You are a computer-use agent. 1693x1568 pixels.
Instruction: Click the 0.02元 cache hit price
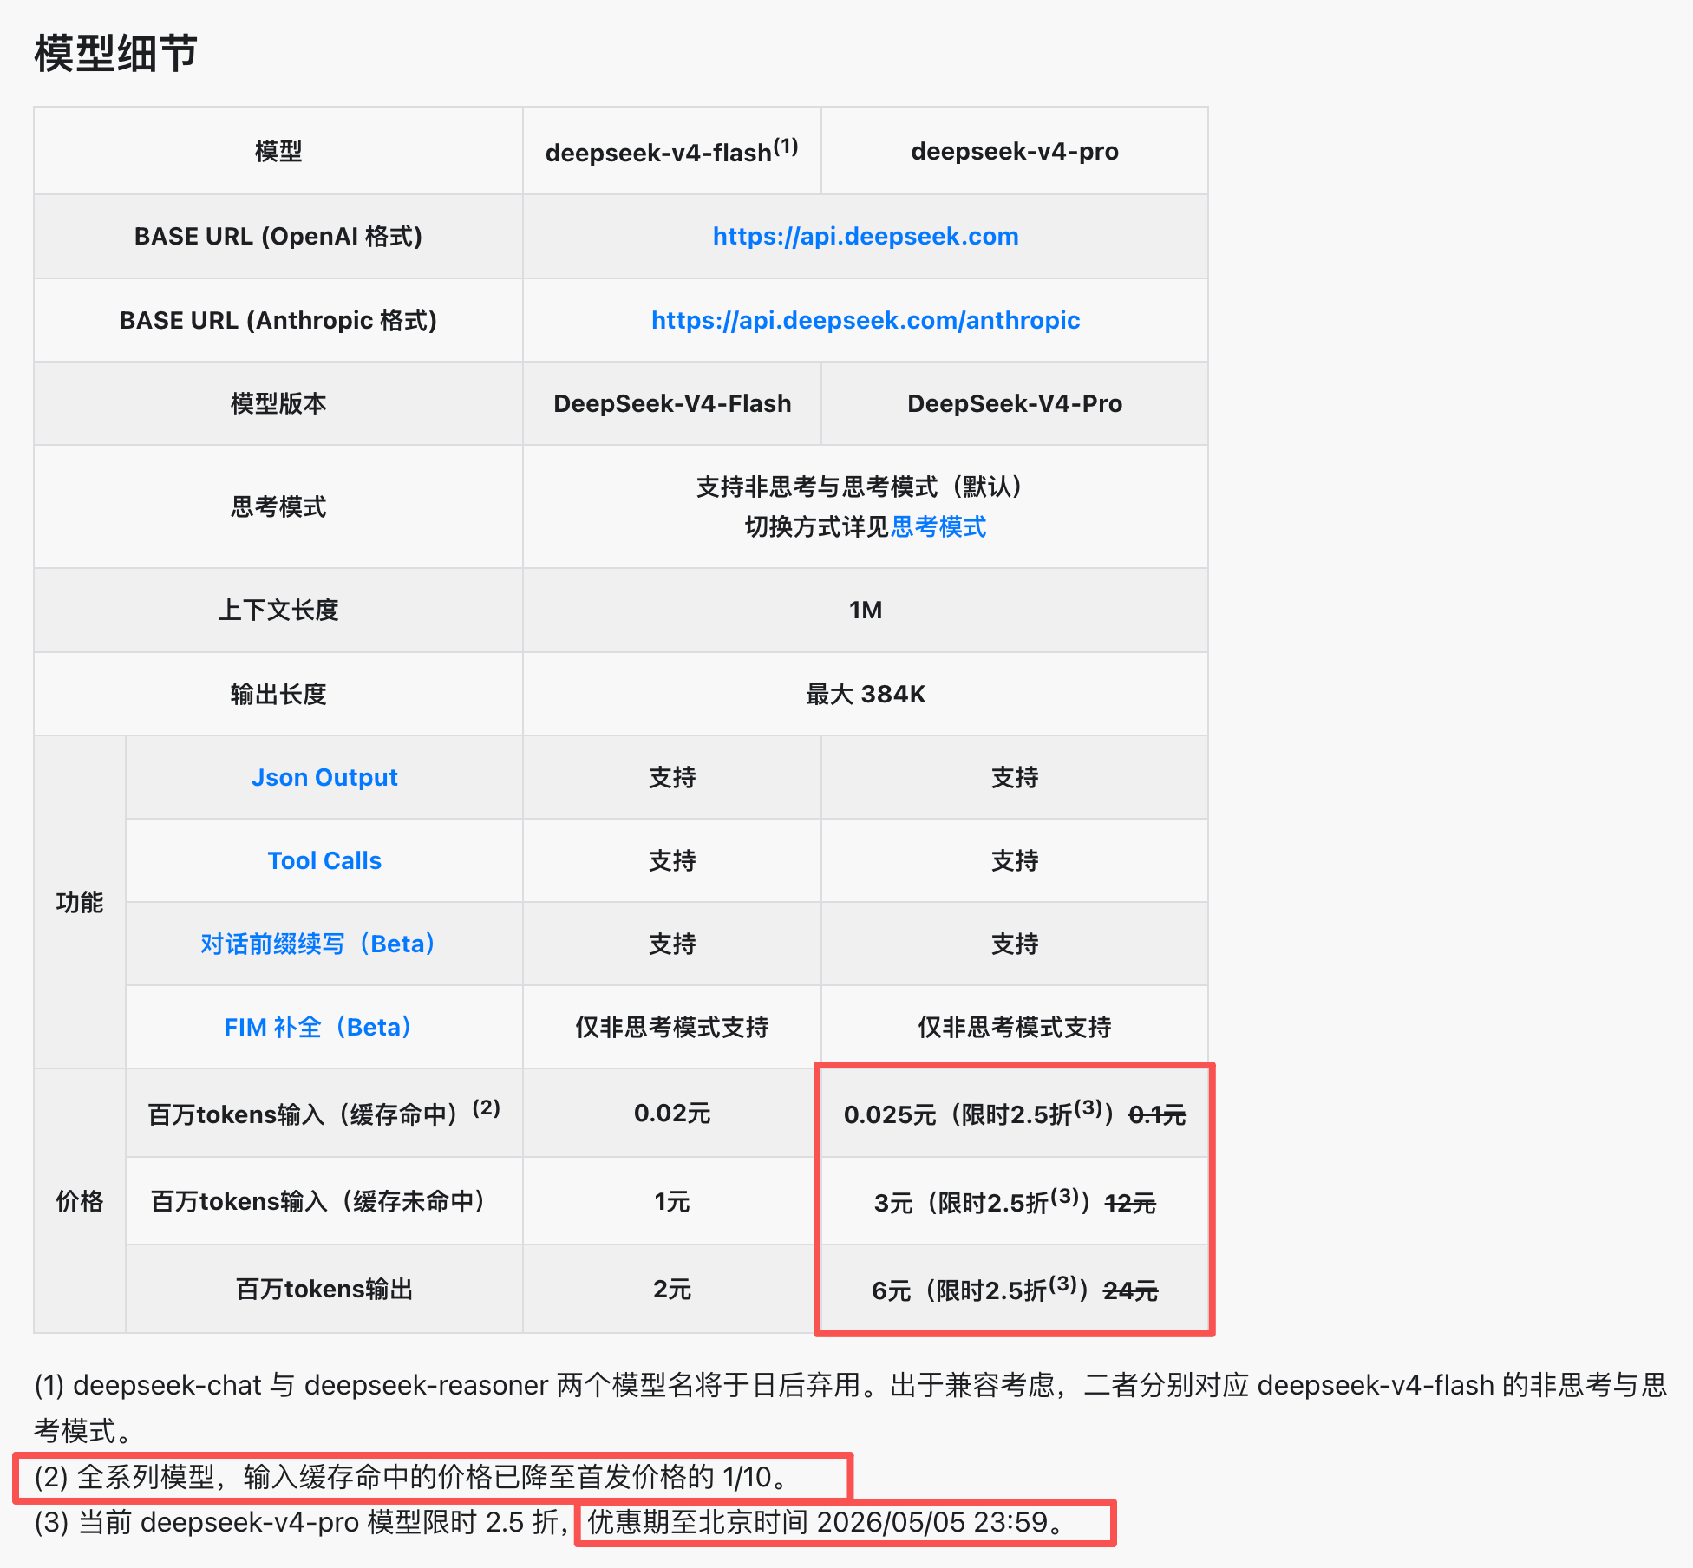point(671,1113)
